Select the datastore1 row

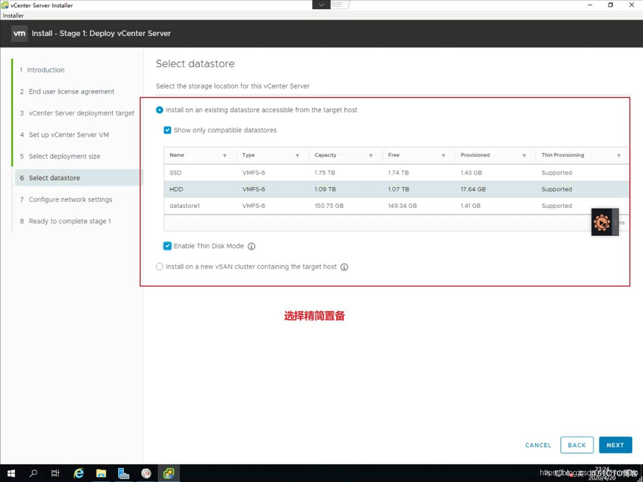(396, 206)
